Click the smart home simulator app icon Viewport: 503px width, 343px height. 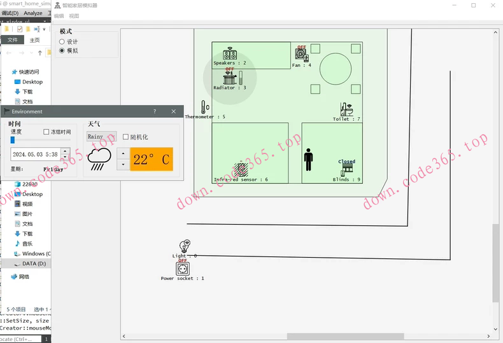[57, 5]
